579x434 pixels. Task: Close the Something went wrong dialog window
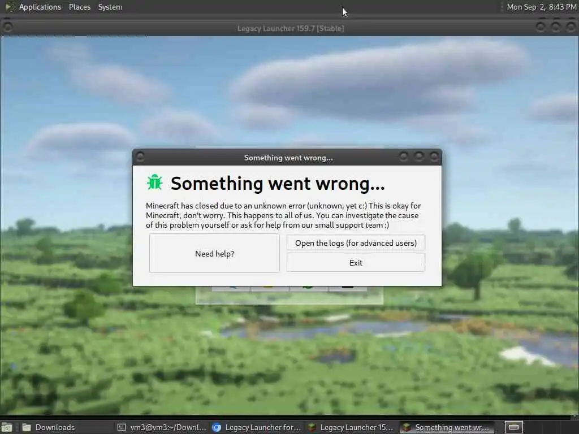(x=434, y=157)
